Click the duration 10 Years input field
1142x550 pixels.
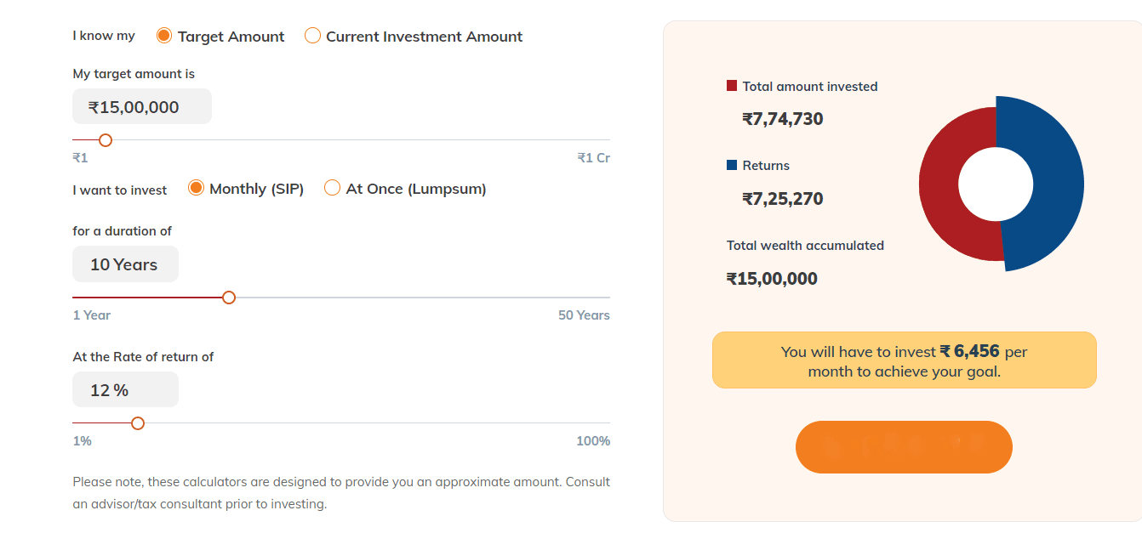(x=125, y=264)
